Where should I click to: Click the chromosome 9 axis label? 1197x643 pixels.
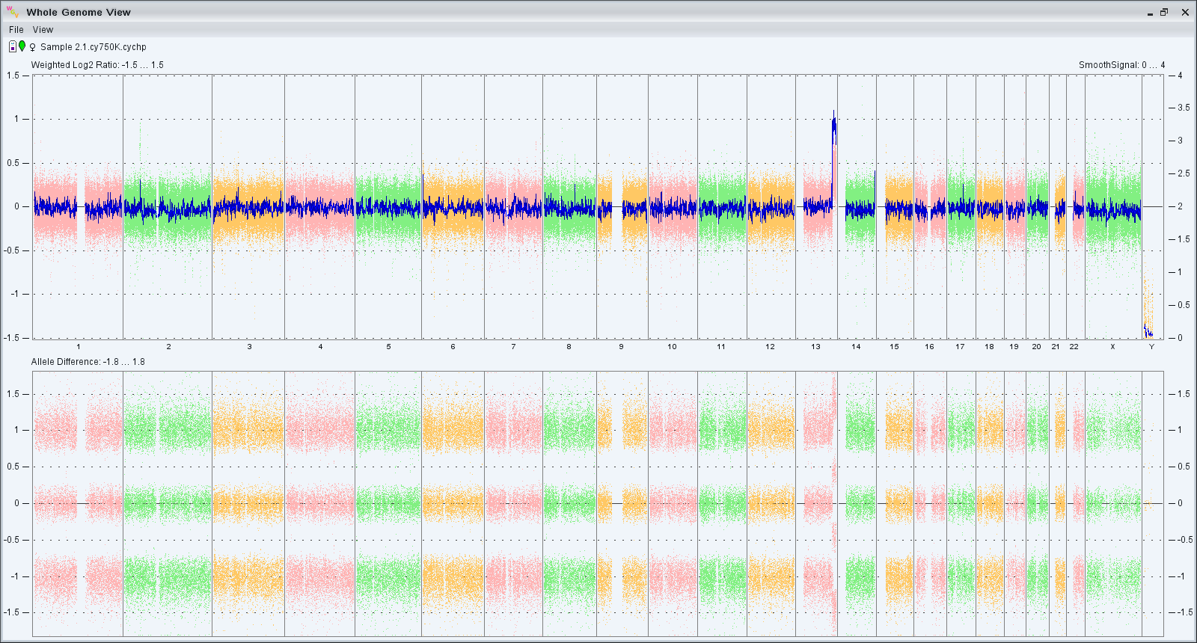pyautogui.click(x=621, y=347)
